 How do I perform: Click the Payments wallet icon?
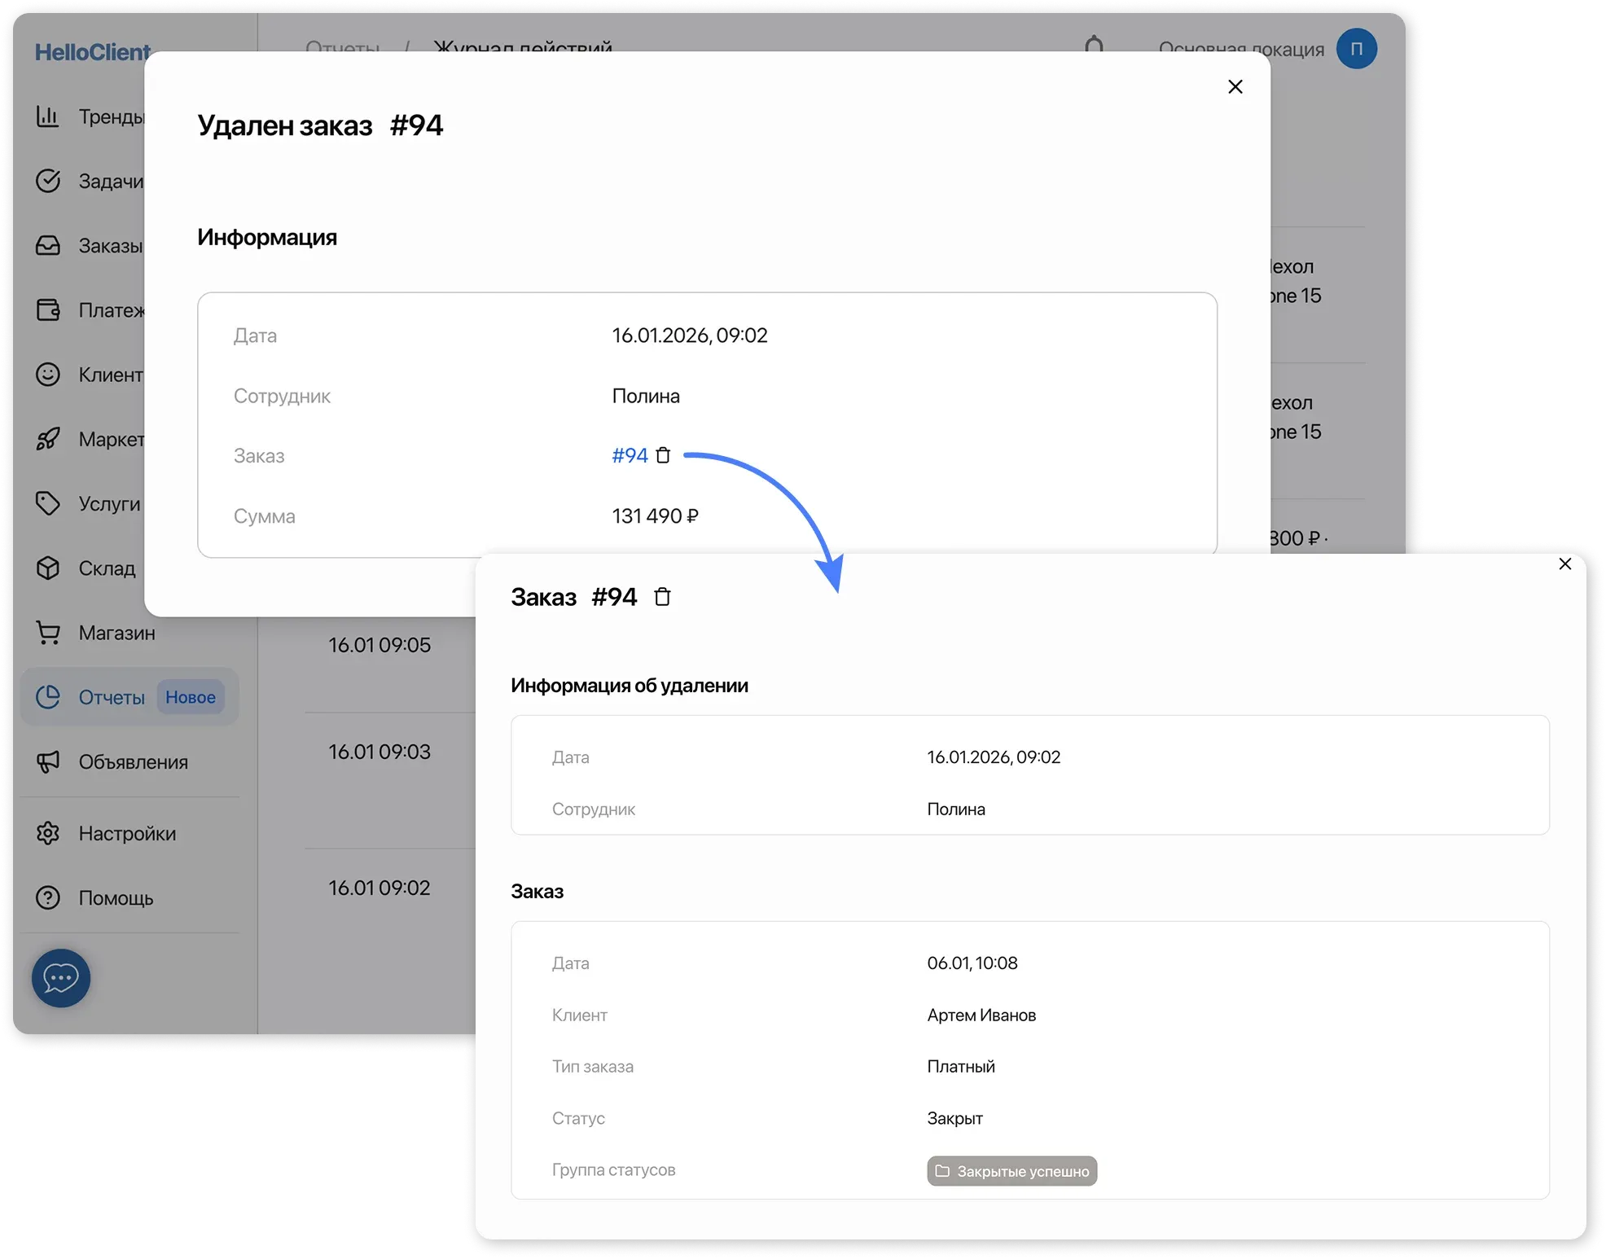coord(48,310)
